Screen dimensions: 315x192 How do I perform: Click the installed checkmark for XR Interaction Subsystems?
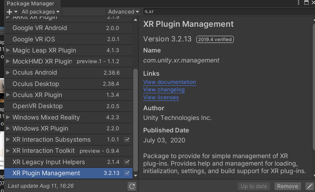(127, 140)
